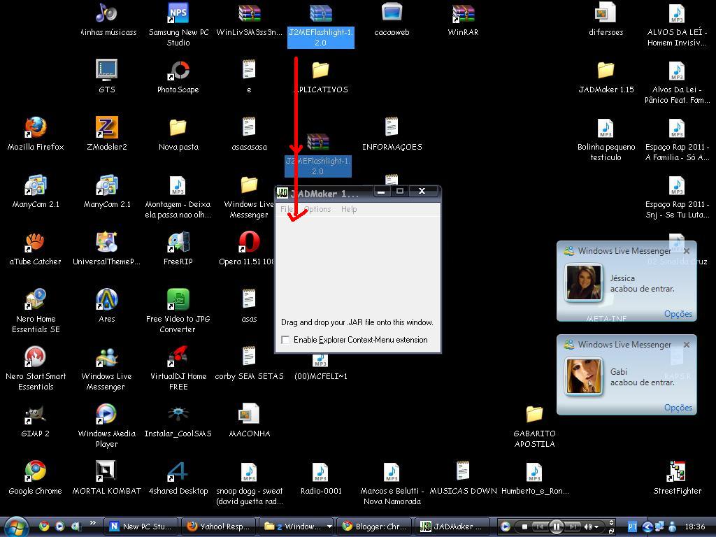Pause playback on taskbar media player
Viewport: 716px width, 537px height.
point(556,527)
